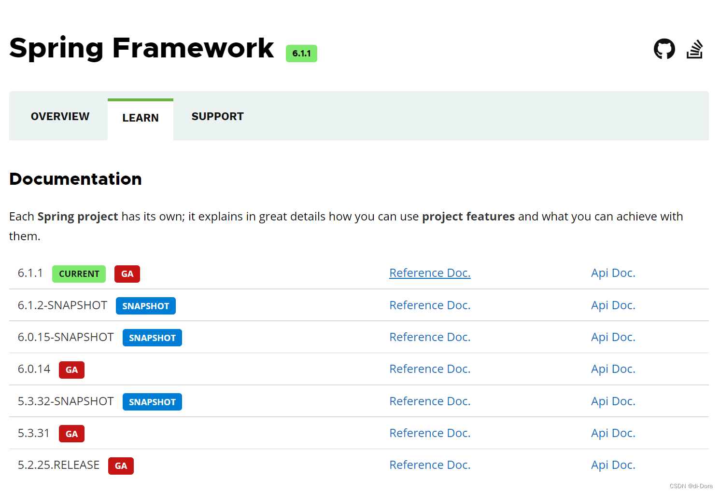Open the Stack Overflow icon

coord(694,49)
